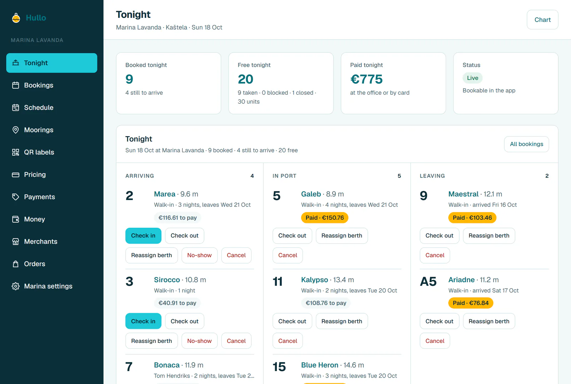This screenshot has width=571, height=384.
Task: Click the QR labels icon
Action: tap(16, 152)
